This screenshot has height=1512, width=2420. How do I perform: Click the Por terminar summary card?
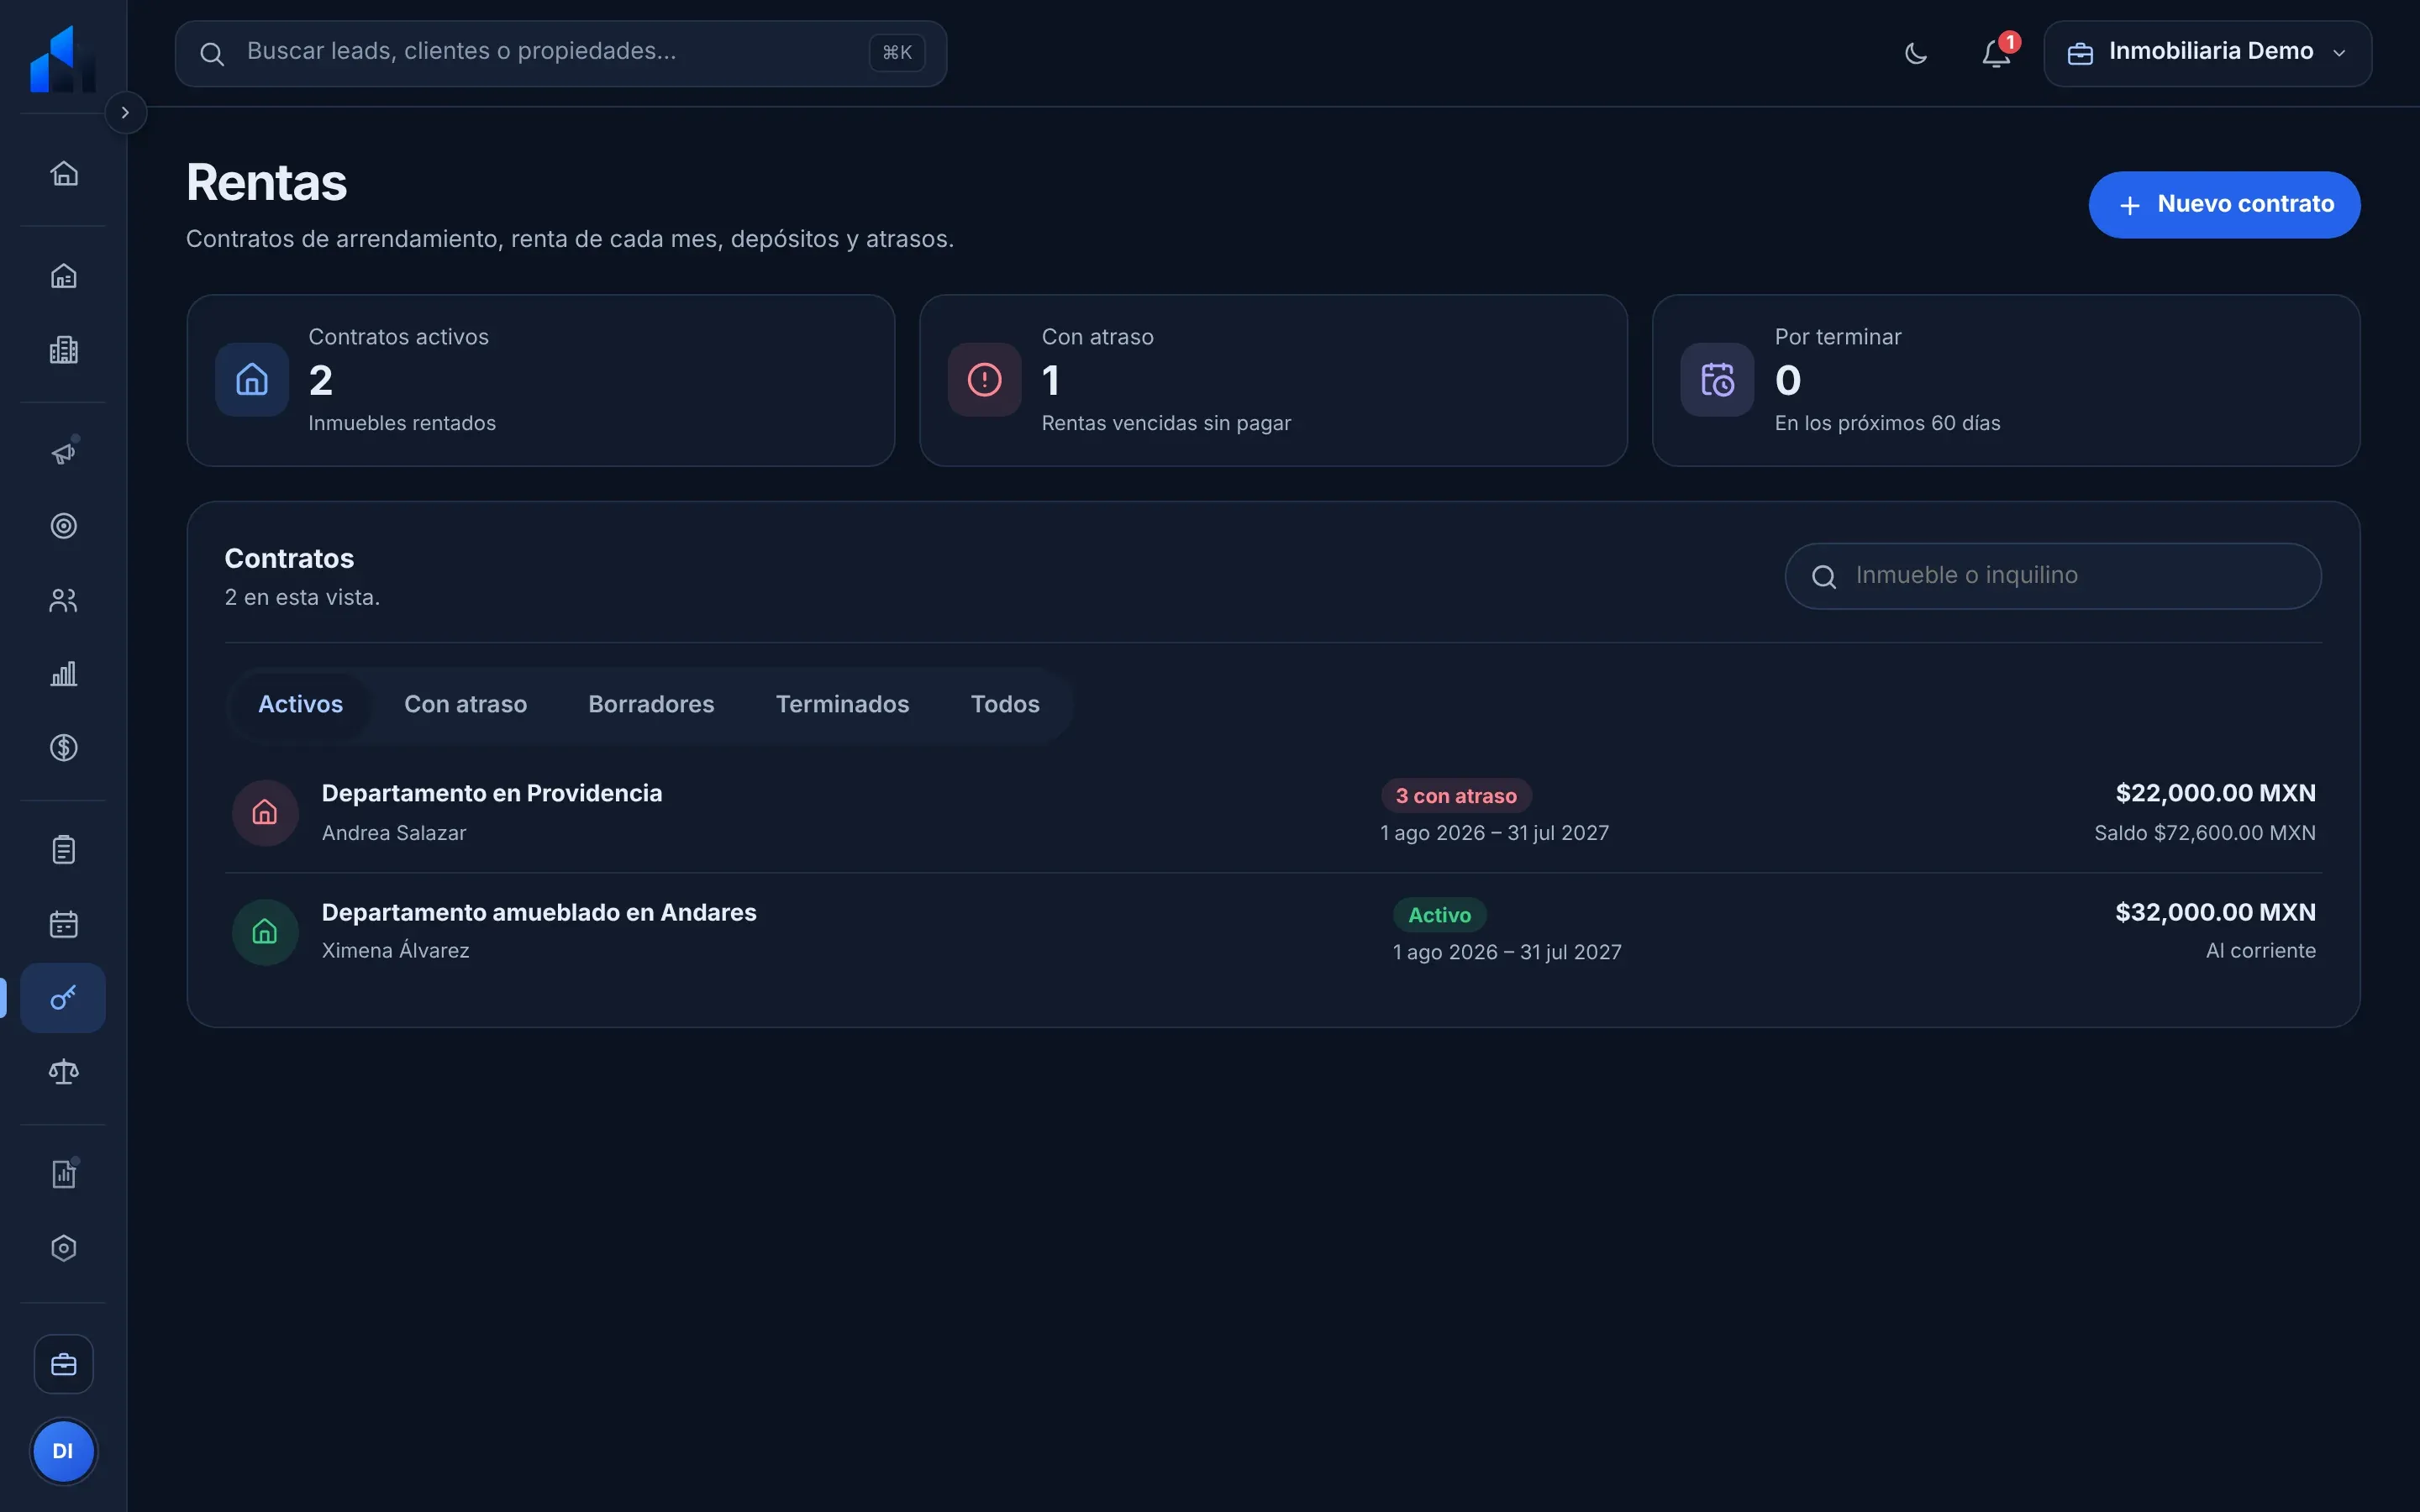(x=2006, y=380)
